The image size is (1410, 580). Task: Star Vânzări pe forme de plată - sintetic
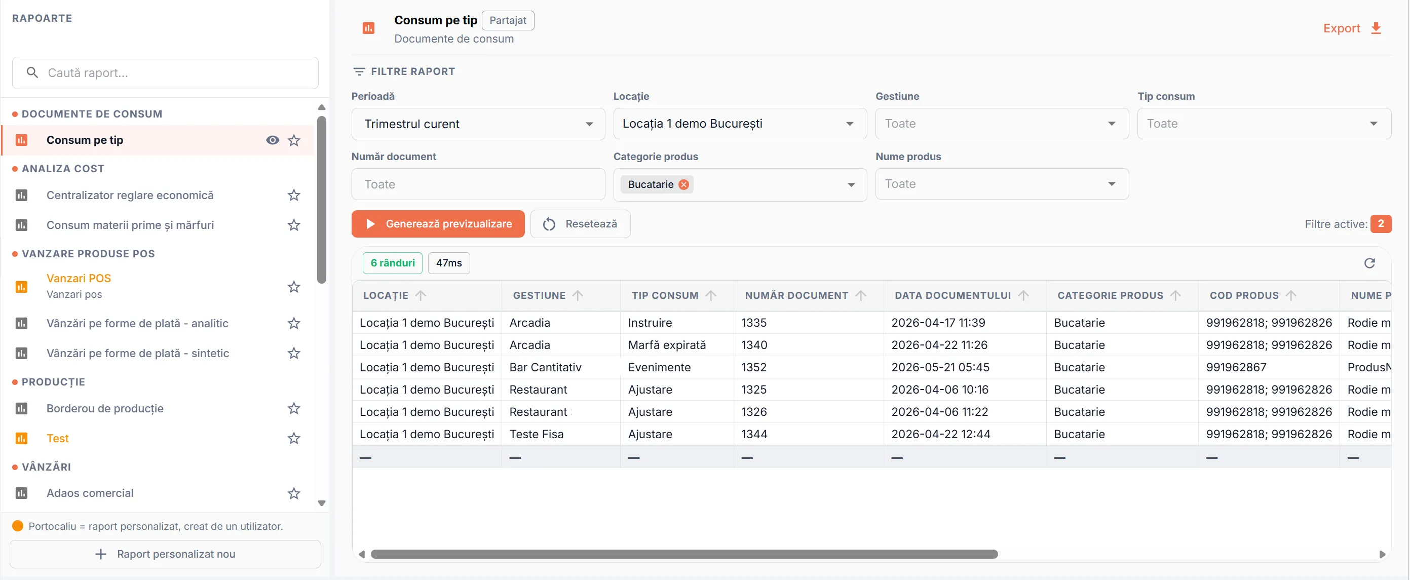pos(294,353)
